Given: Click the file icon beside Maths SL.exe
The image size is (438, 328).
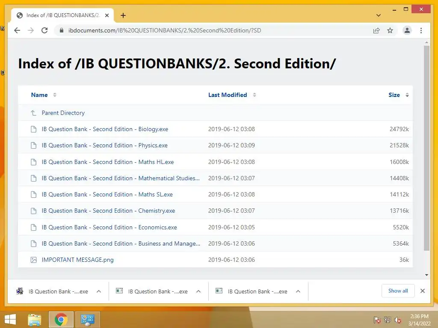Looking at the screenshot, I should click(33, 194).
